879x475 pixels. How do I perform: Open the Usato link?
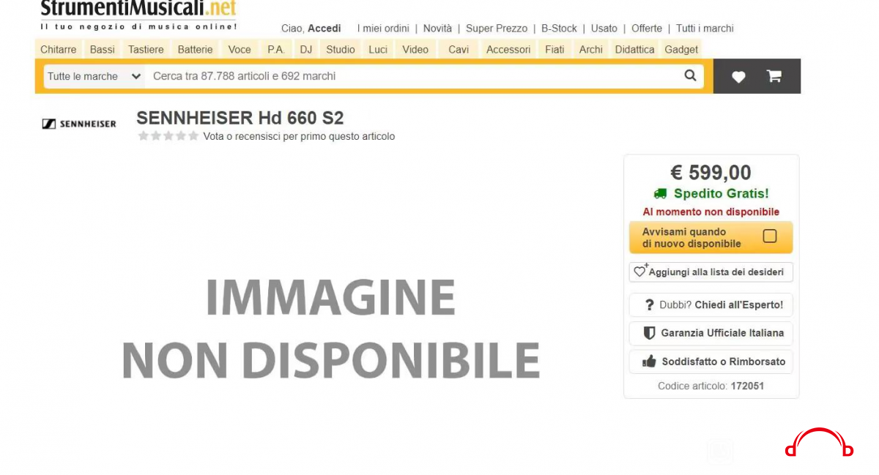click(x=604, y=29)
